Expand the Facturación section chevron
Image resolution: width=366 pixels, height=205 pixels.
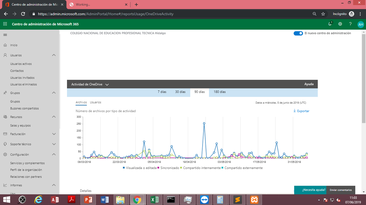54,134
